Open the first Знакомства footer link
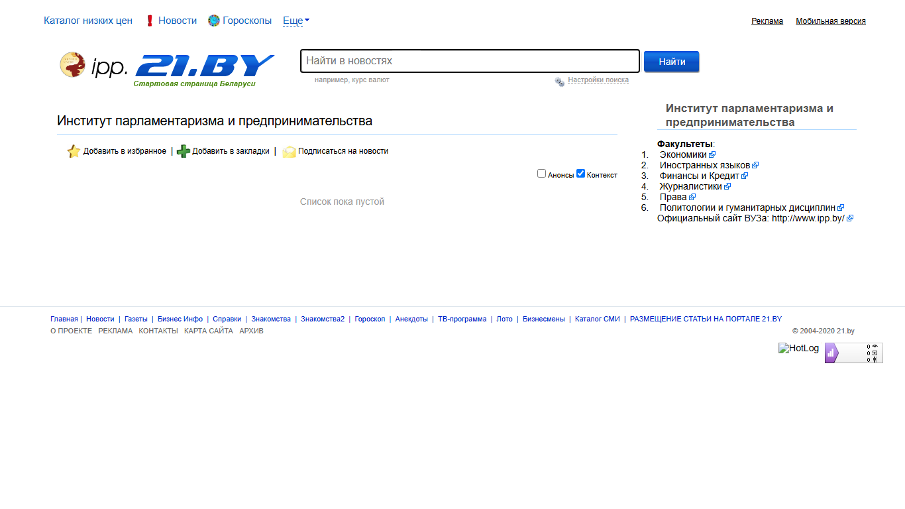 pos(271,319)
